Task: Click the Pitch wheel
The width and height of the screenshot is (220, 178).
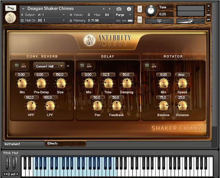Action: (x=8, y=163)
